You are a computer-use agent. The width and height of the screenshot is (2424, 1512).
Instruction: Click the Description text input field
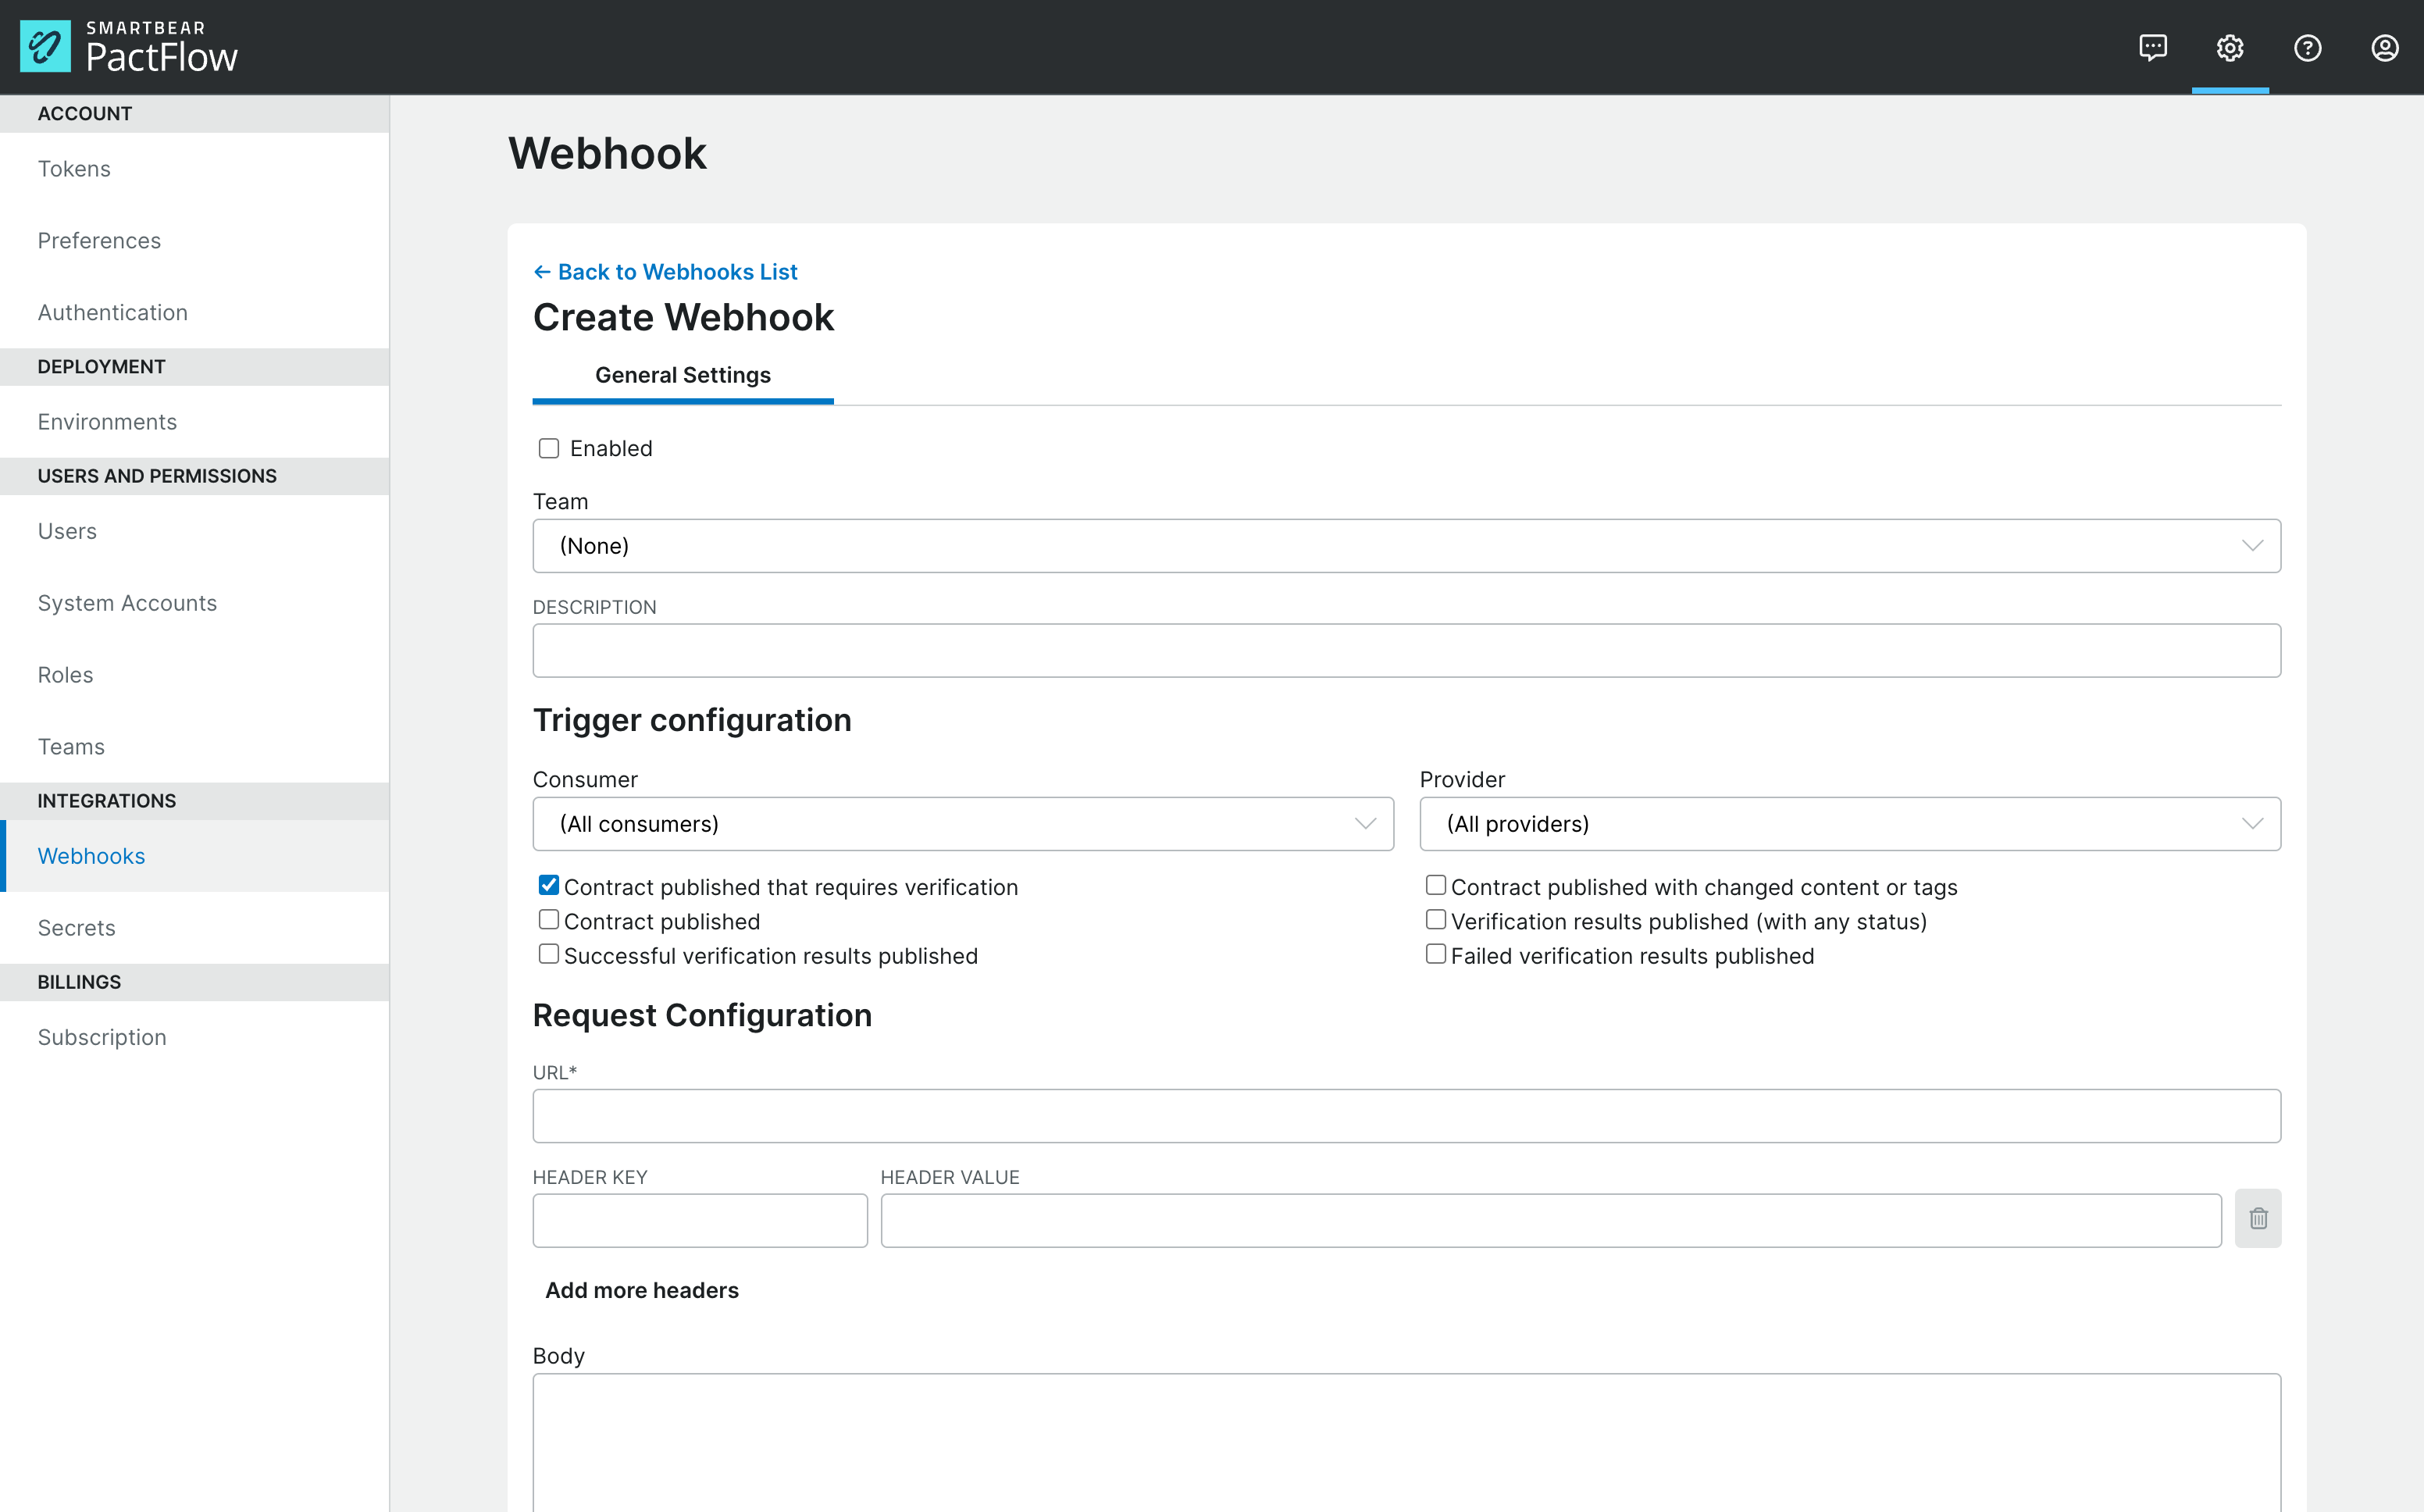pyautogui.click(x=1407, y=650)
